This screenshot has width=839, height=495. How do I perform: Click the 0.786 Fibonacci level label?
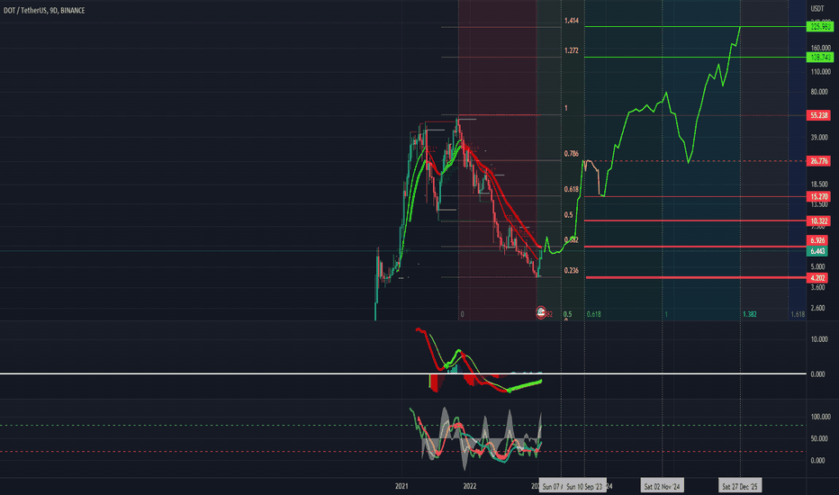(571, 154)
